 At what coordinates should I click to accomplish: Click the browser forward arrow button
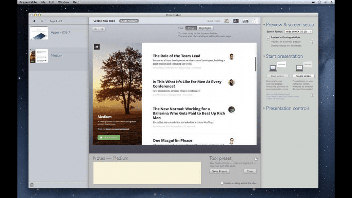(102, 29)
